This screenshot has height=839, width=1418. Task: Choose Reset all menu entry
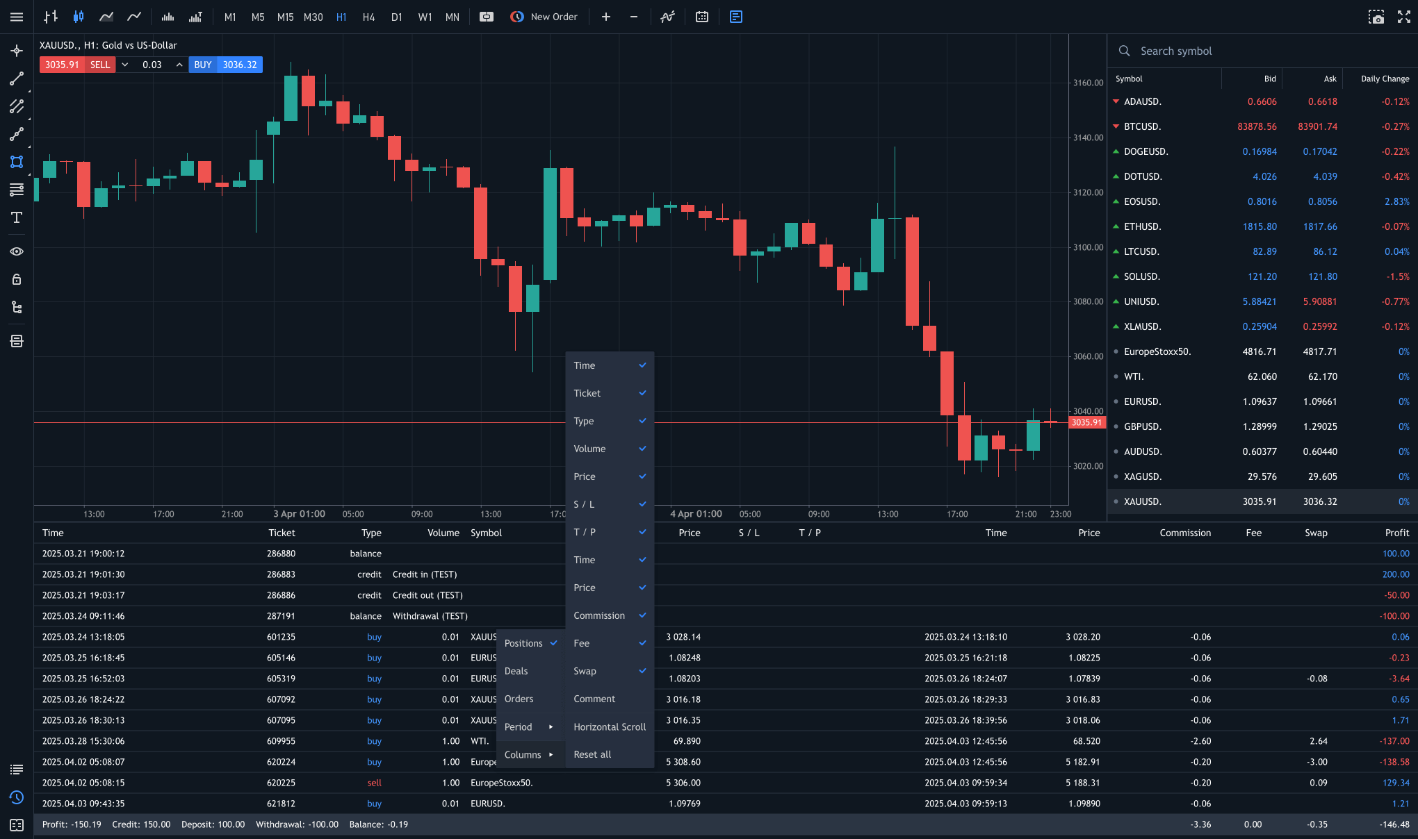[592, 754]
